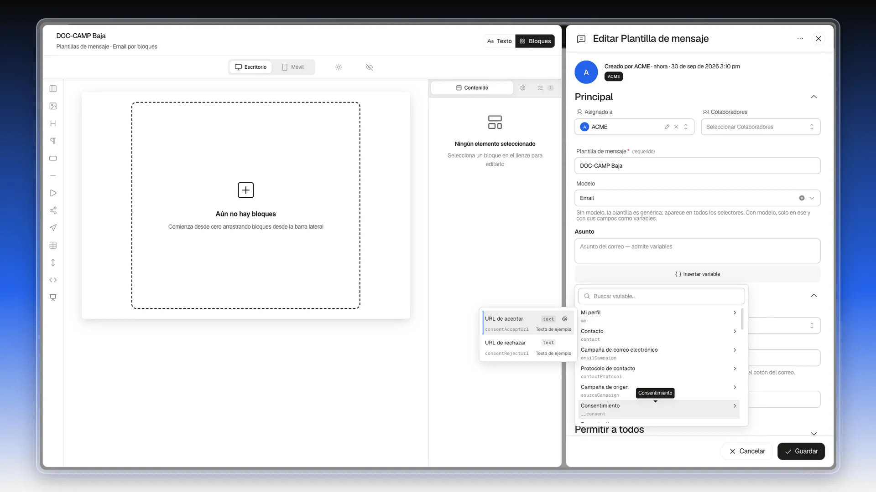Switch editor to Bloques mode
The width and height of the screenshot is (876, 492).
pyautogui.click(x=535, y=41)
